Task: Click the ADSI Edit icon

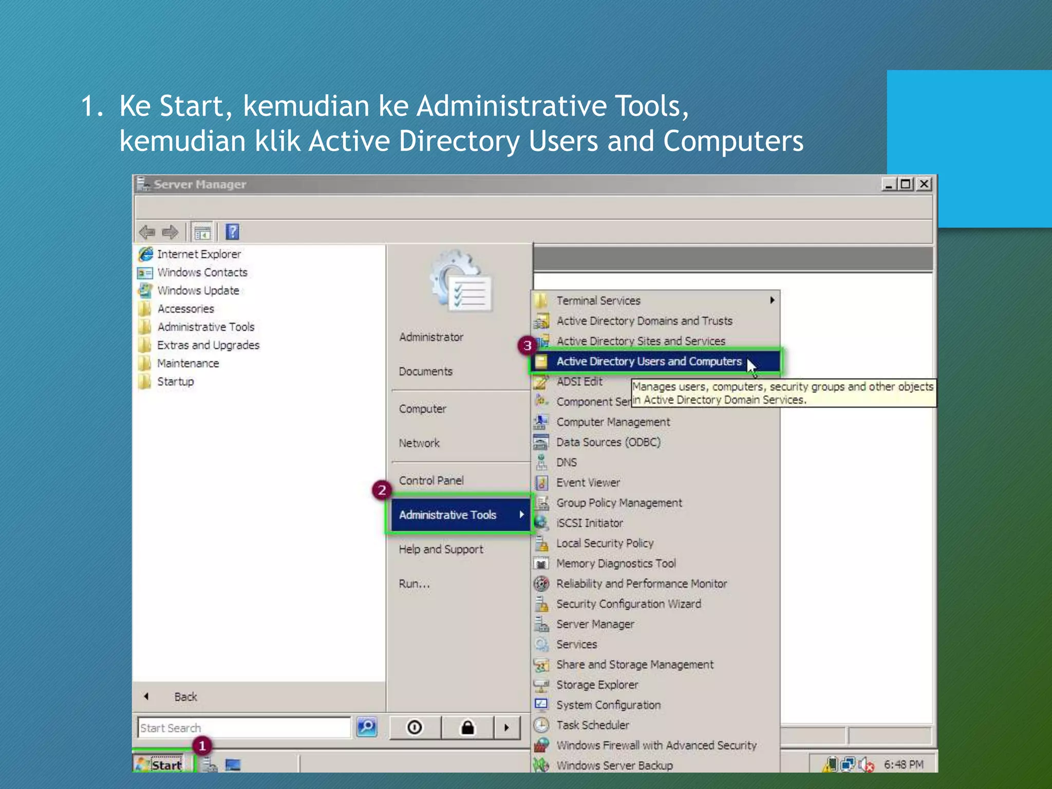Action: tap(541, 382)
